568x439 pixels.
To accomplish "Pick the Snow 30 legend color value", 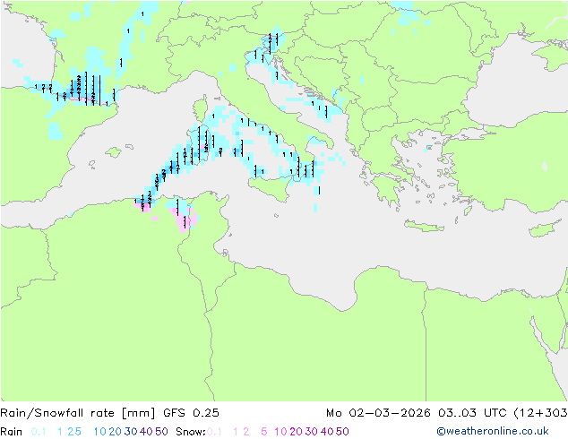I will [x=312, y=432].
